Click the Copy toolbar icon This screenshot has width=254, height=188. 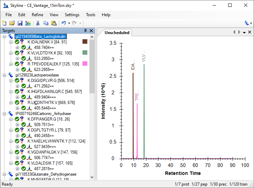pyautogui.click(x=46, y=23)
